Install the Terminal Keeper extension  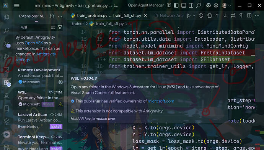click(x=56, y=148)
